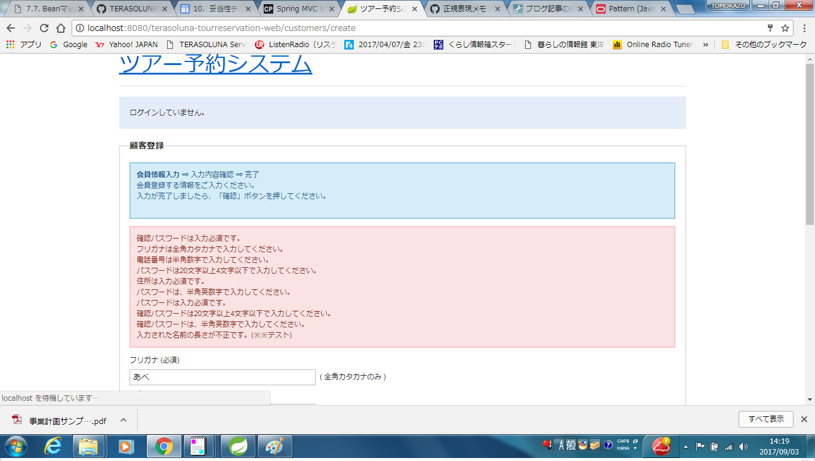Click the すべて表示 button
Image resolution: width=815 pixels, height=461 pixels.
tap(765, 419)
